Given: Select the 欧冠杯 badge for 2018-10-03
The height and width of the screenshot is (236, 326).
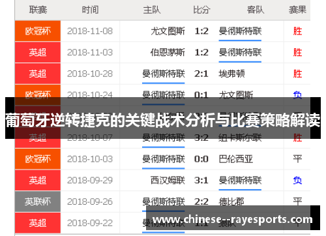Looking at the screenshot, I should tap(38, 159).
